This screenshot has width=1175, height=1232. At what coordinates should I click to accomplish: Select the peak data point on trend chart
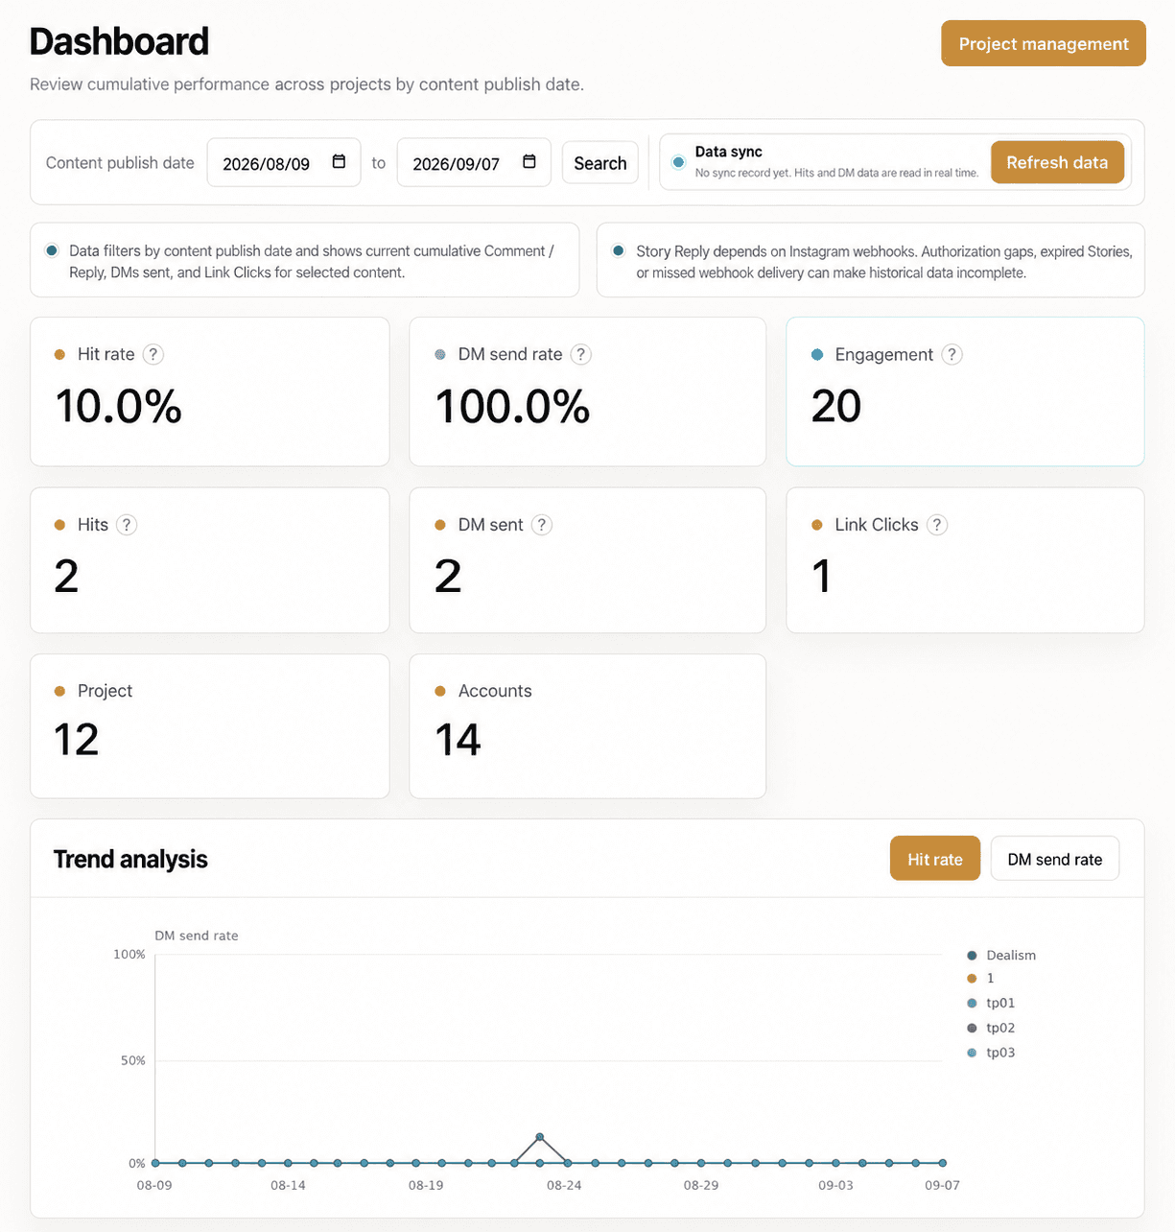point(540,1137)
